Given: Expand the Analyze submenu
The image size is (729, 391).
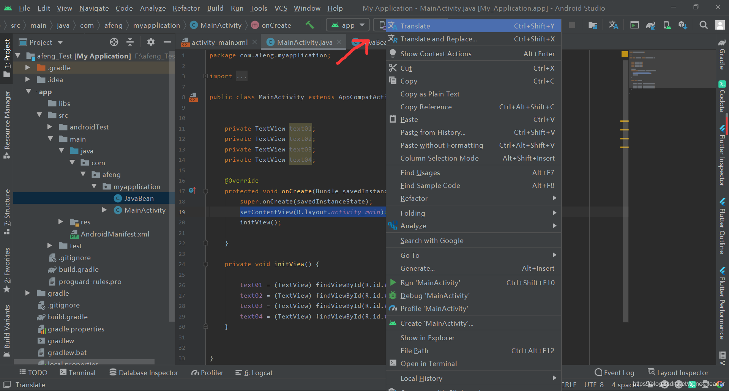Looking at the screenshot, I should tap(473, 225).
